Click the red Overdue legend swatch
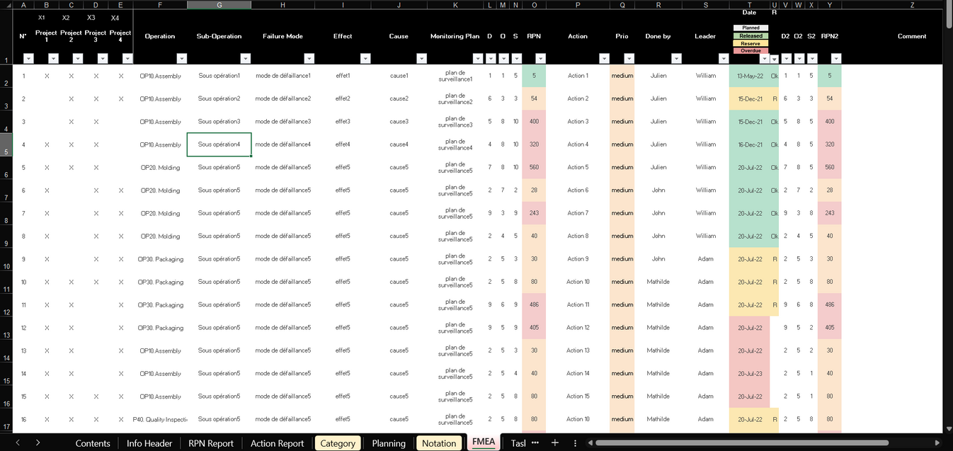Viewport: 953px width, 451px height. coord(750,50)
